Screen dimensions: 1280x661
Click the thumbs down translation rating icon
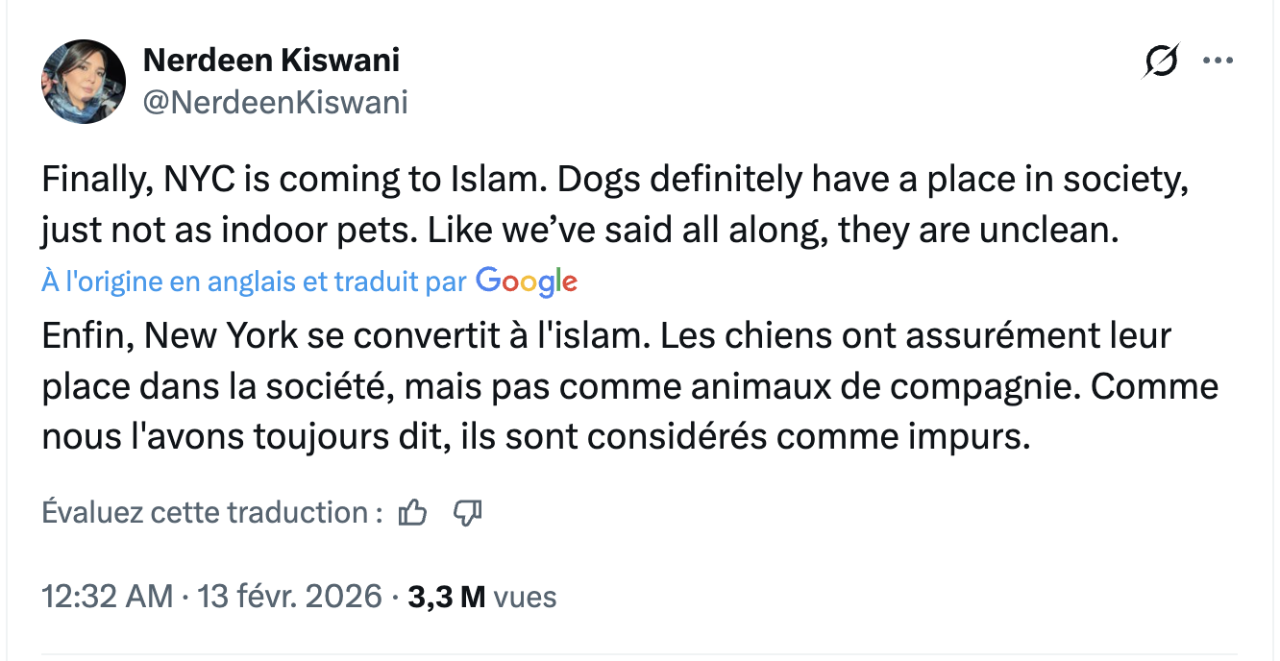[467, 513]
